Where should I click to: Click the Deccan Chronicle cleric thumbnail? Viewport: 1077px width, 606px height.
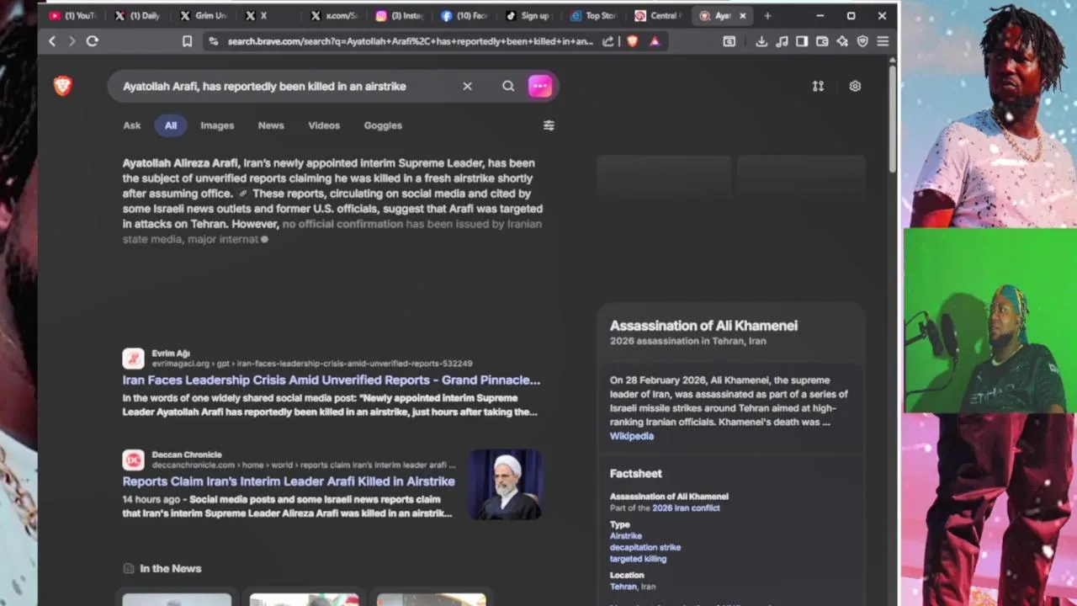(506, 485)
